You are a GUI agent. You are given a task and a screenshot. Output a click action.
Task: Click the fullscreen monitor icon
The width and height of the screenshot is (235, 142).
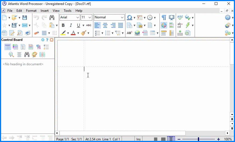point(172,18)
